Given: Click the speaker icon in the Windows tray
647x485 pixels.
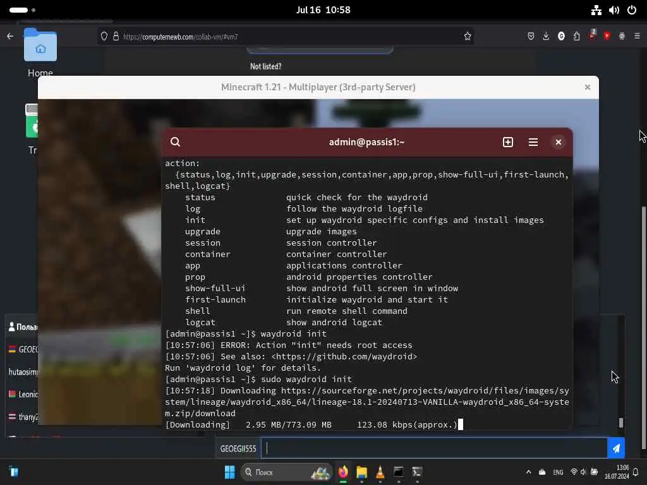Looking at the screenshot, I should pyautogui.click(x=583, y=472).
